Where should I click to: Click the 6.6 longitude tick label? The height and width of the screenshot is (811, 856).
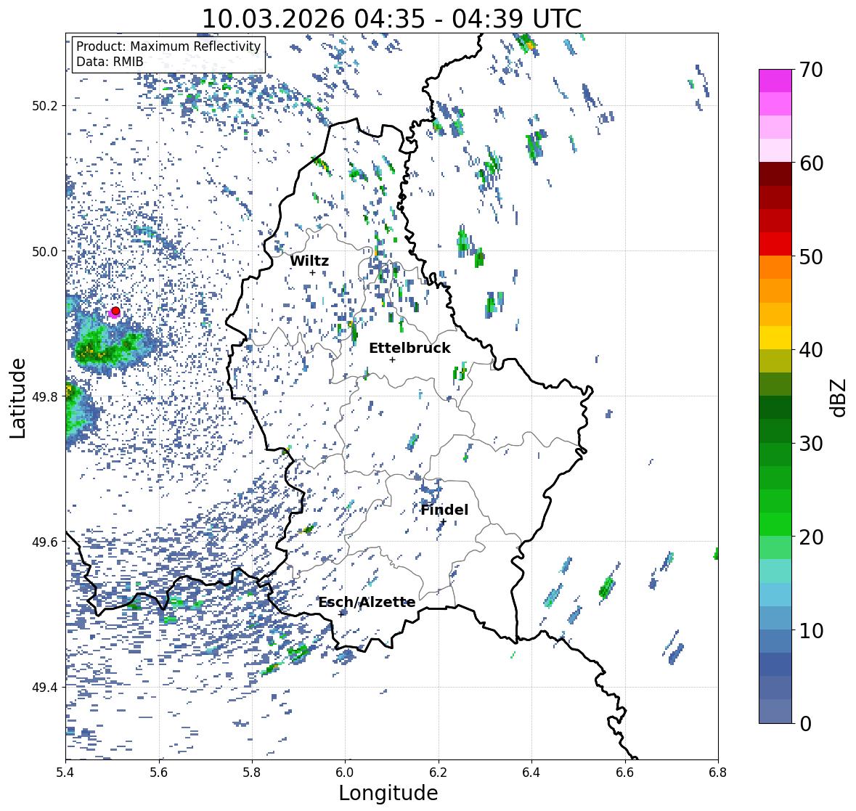tap(625, 772)
